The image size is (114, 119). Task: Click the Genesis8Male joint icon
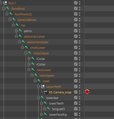pyautogui.click(x=14, y=20)
